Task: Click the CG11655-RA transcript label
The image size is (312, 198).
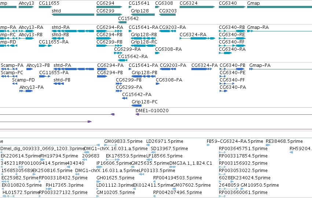Action: (54, 42)
